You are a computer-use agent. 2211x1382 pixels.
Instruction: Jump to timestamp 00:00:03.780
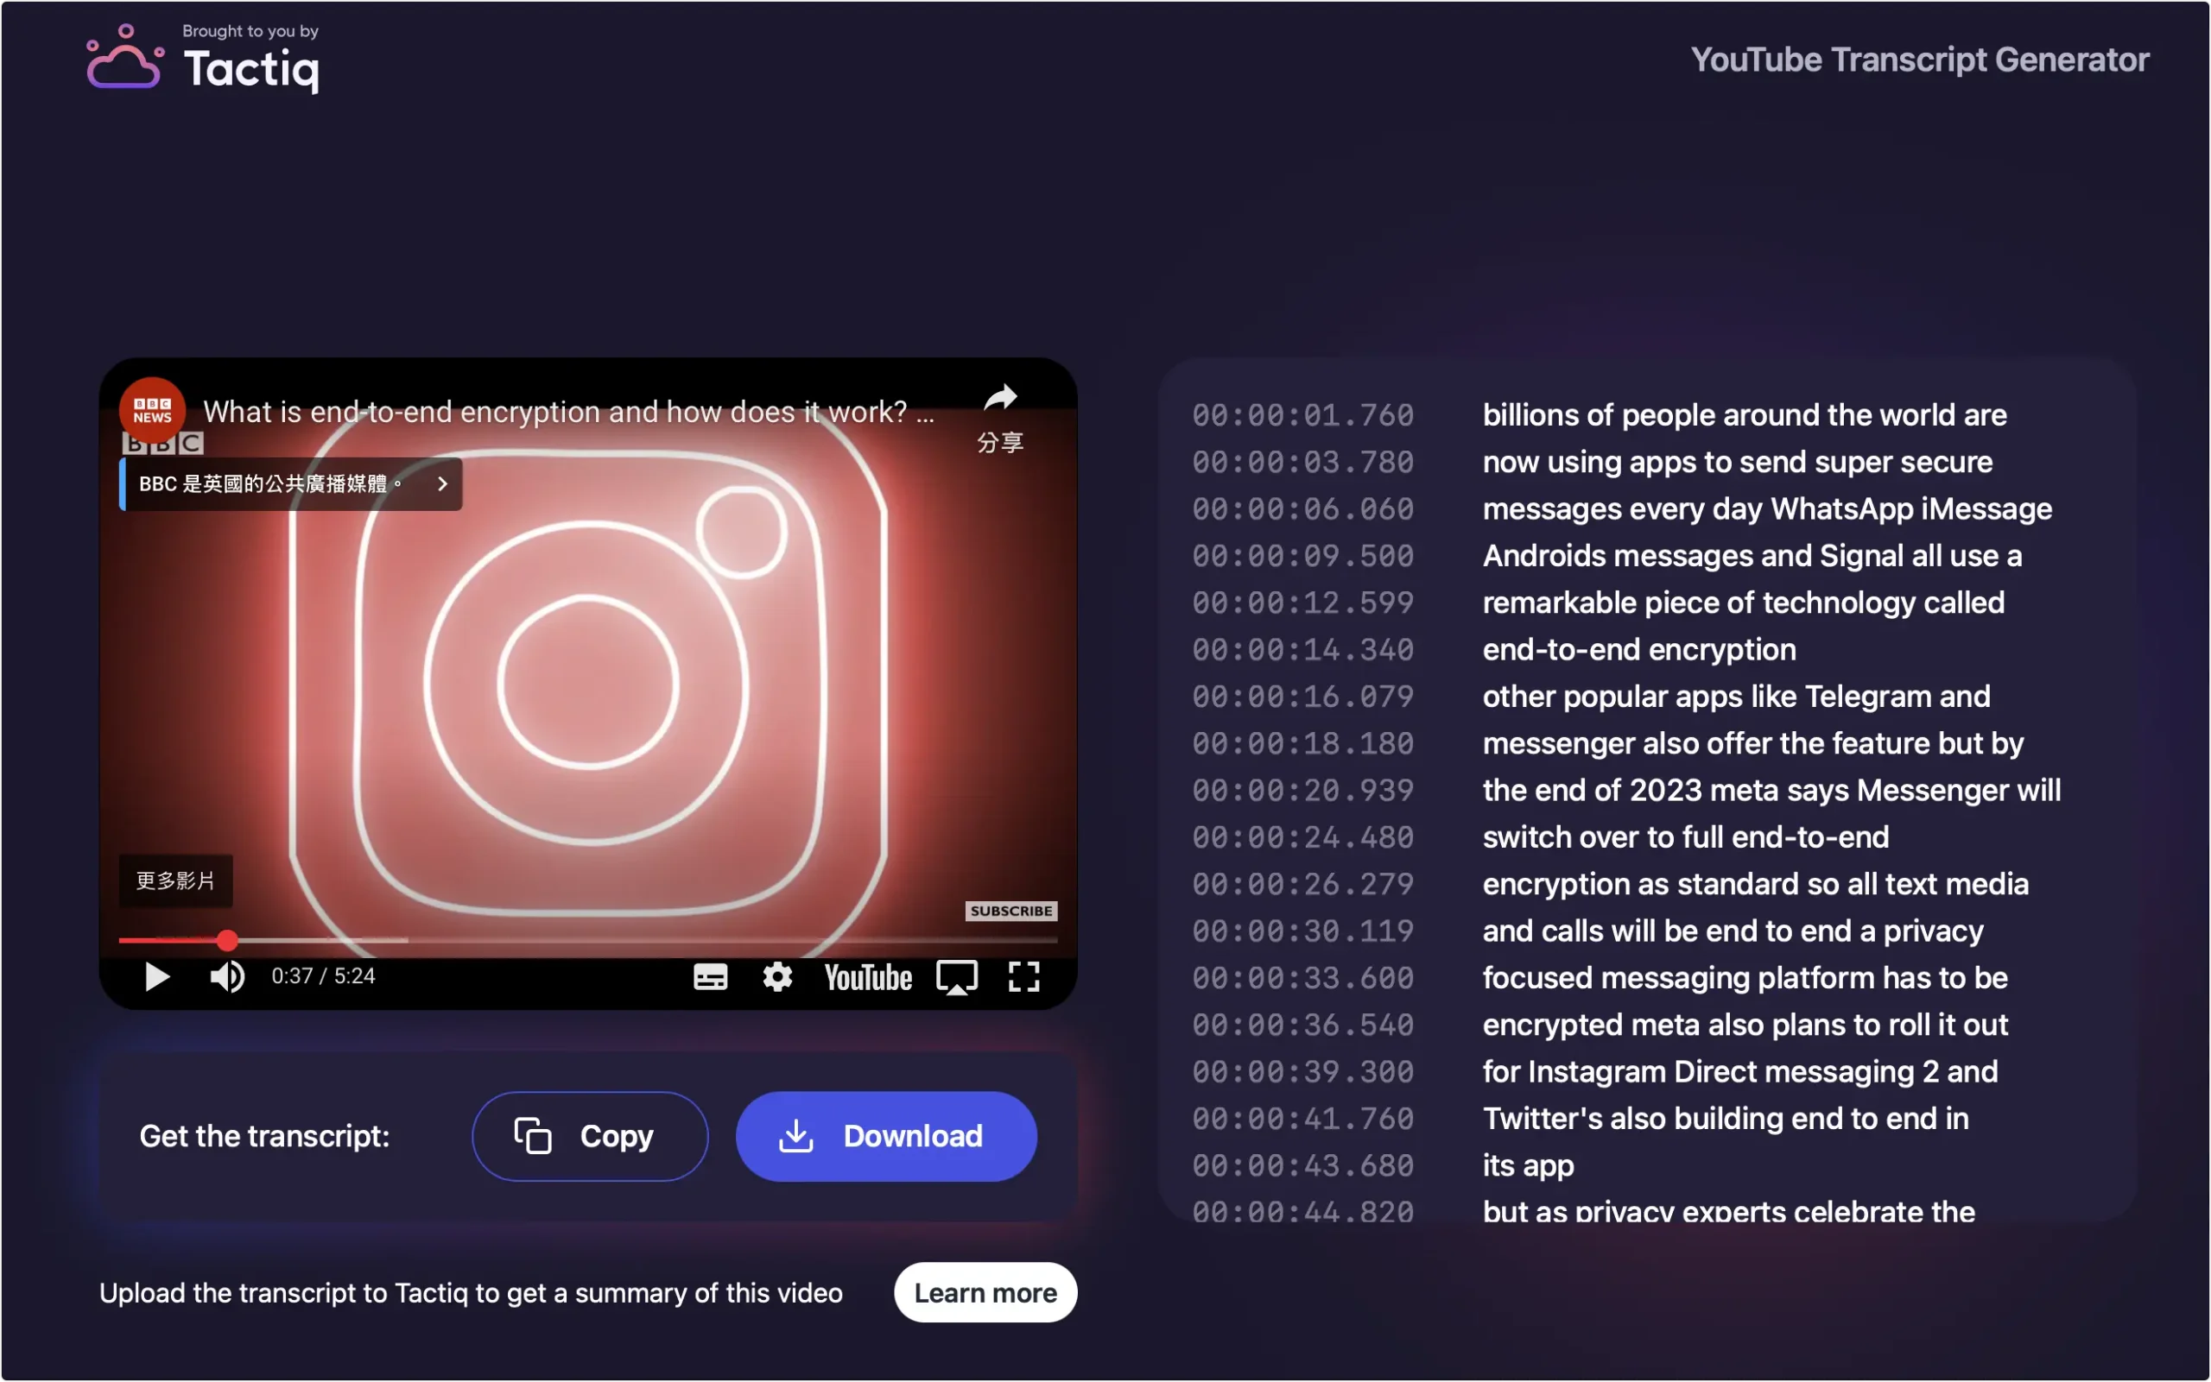[x=1302, y=462]
